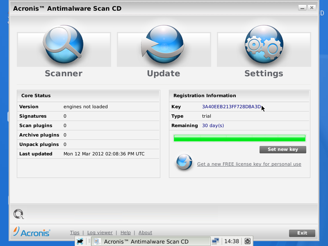
Task: Click the registration key 3A40EEB213FF728D8A3D
Action: point(231,107)
